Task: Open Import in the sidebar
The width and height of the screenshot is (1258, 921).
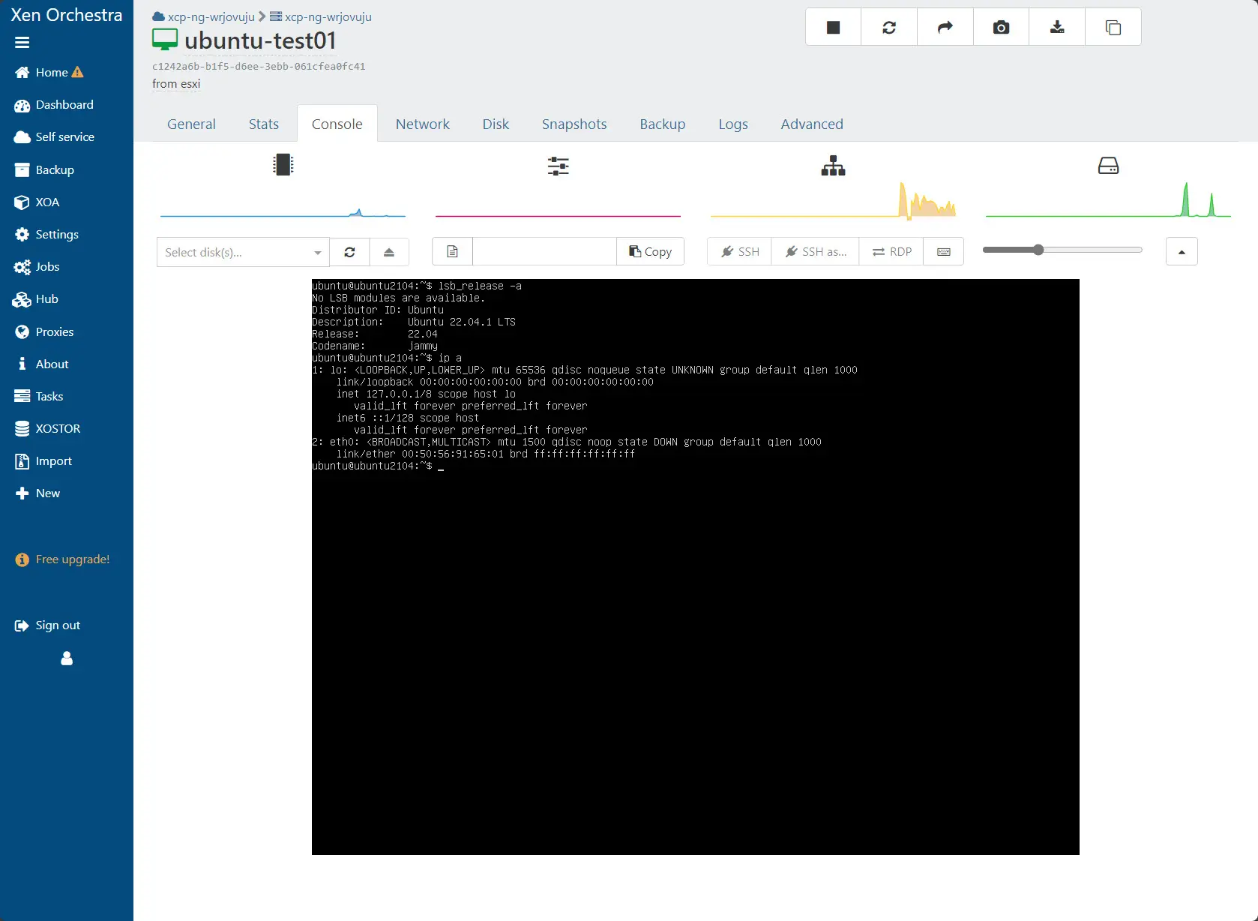Action: coord(43,460)
